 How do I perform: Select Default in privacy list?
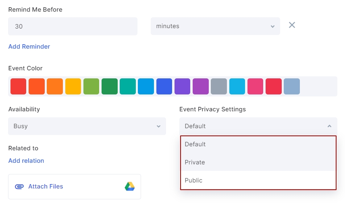[x=258, y=144]
